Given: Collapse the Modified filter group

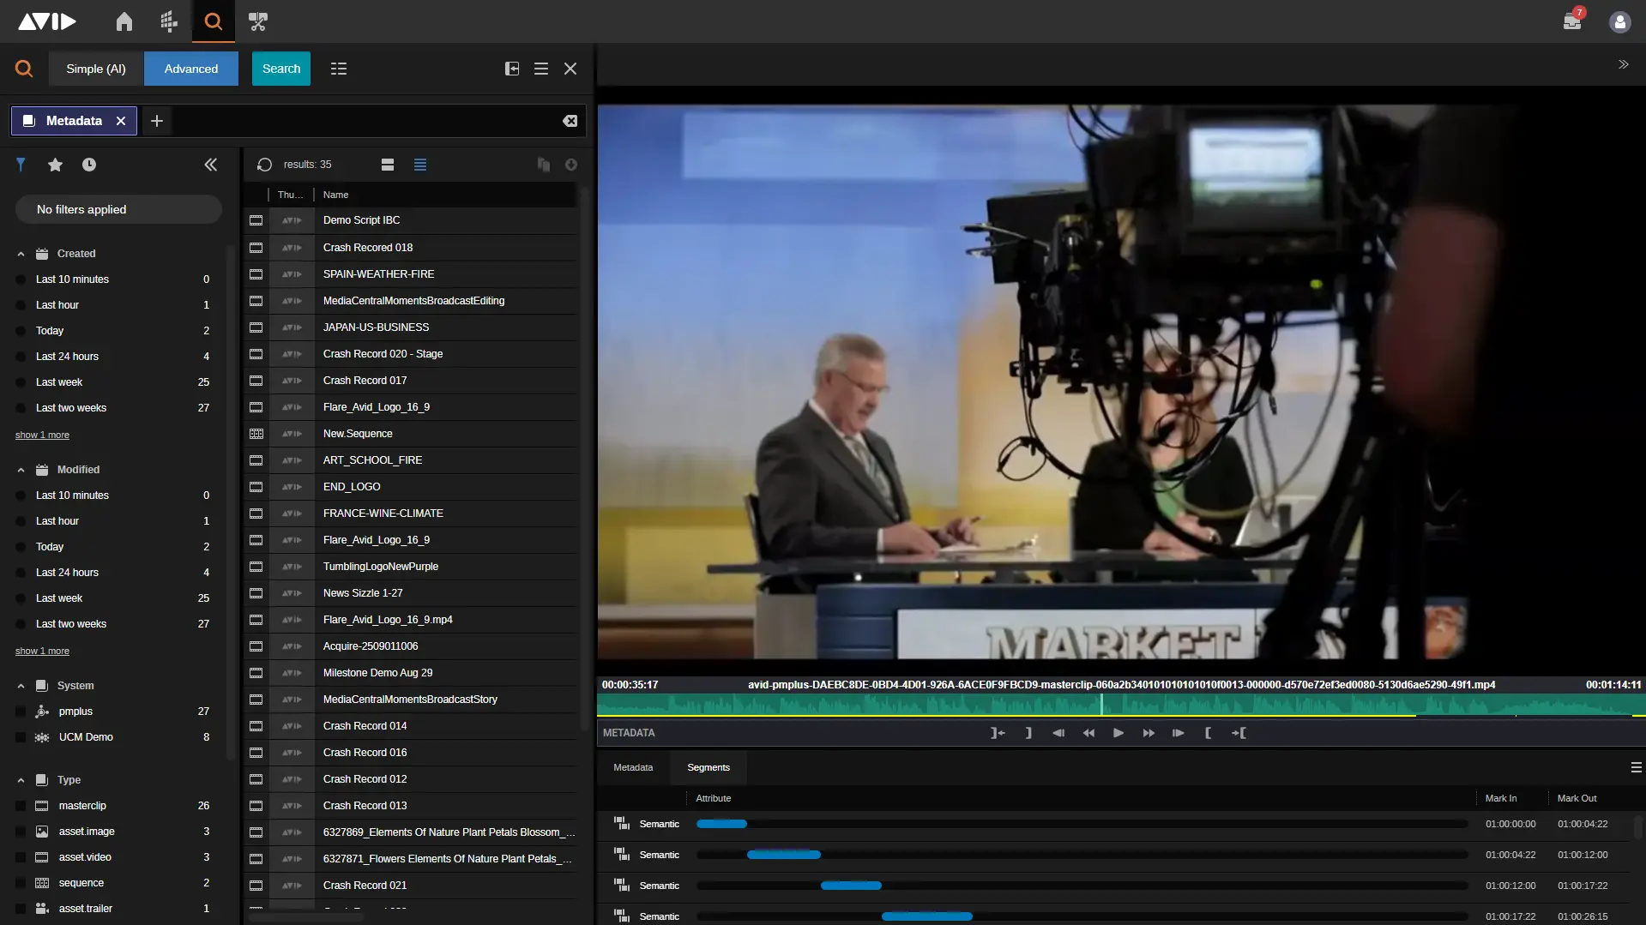Looking at the screenshot, I should tap(21, 470).
